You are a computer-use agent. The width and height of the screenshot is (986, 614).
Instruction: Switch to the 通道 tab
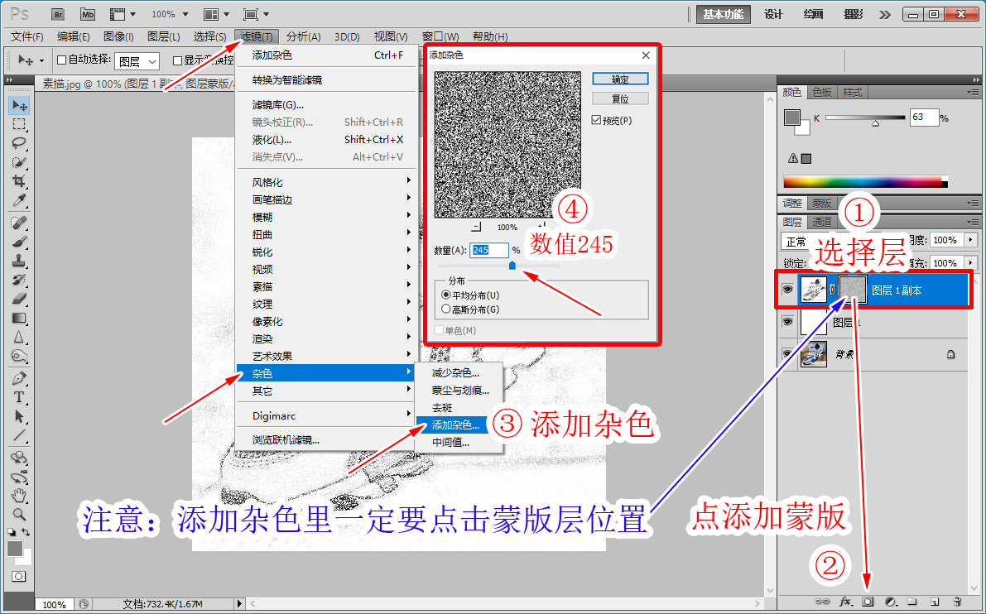tap(821, 222)
